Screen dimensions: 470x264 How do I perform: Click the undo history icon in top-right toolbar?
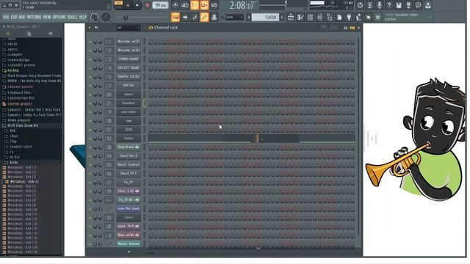point(360,5)
